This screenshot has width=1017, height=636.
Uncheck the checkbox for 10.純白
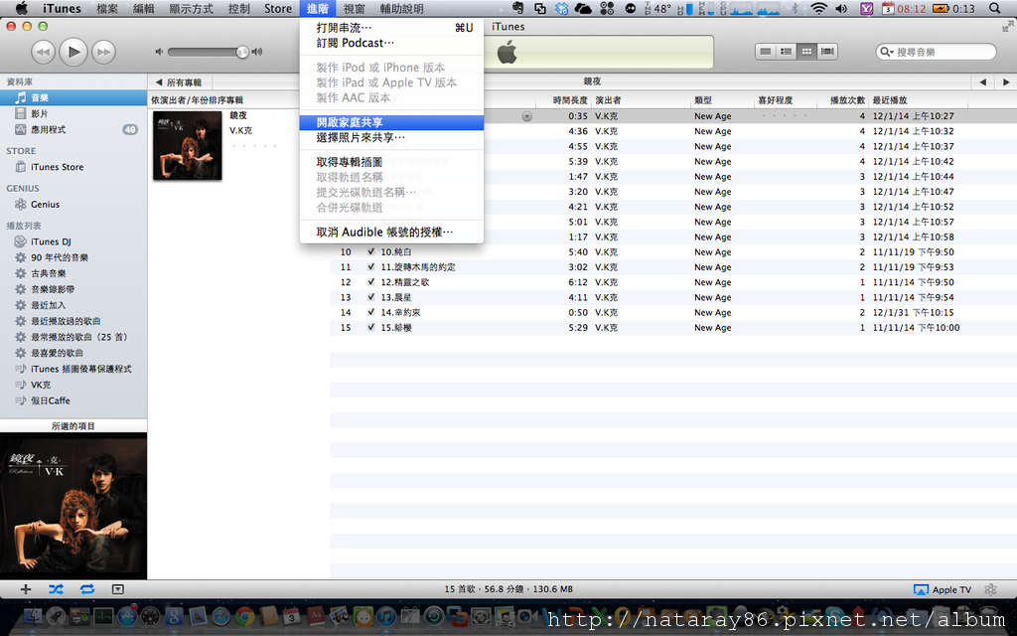tap(371, 251)
